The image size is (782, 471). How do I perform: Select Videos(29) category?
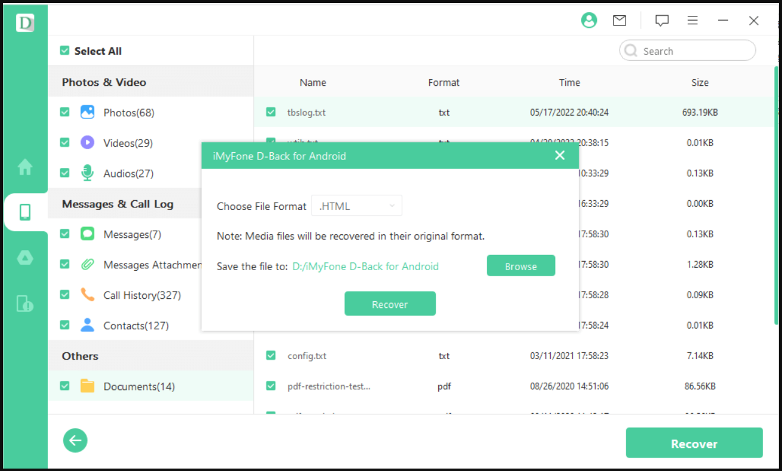pyautogui.click(x=128, y=143)
